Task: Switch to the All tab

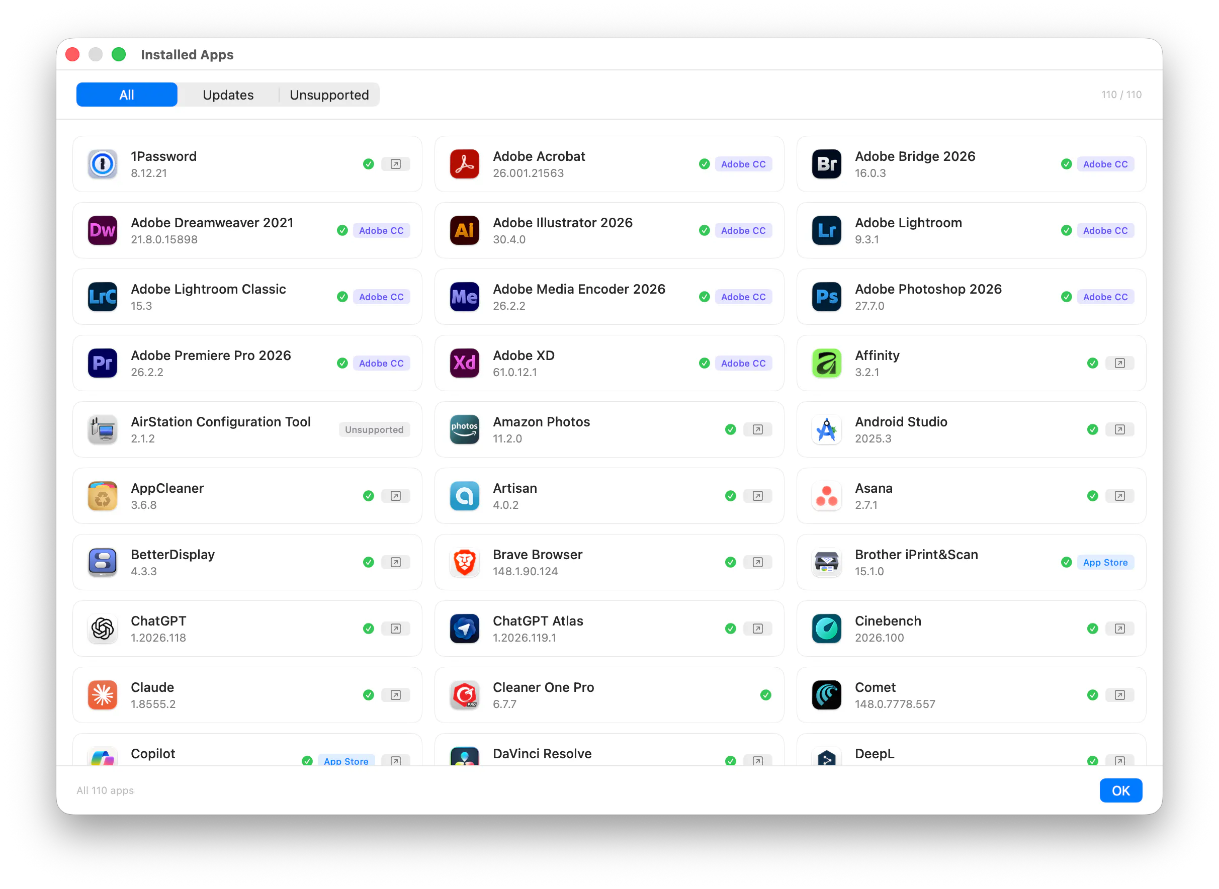Action: pos(126,95)
